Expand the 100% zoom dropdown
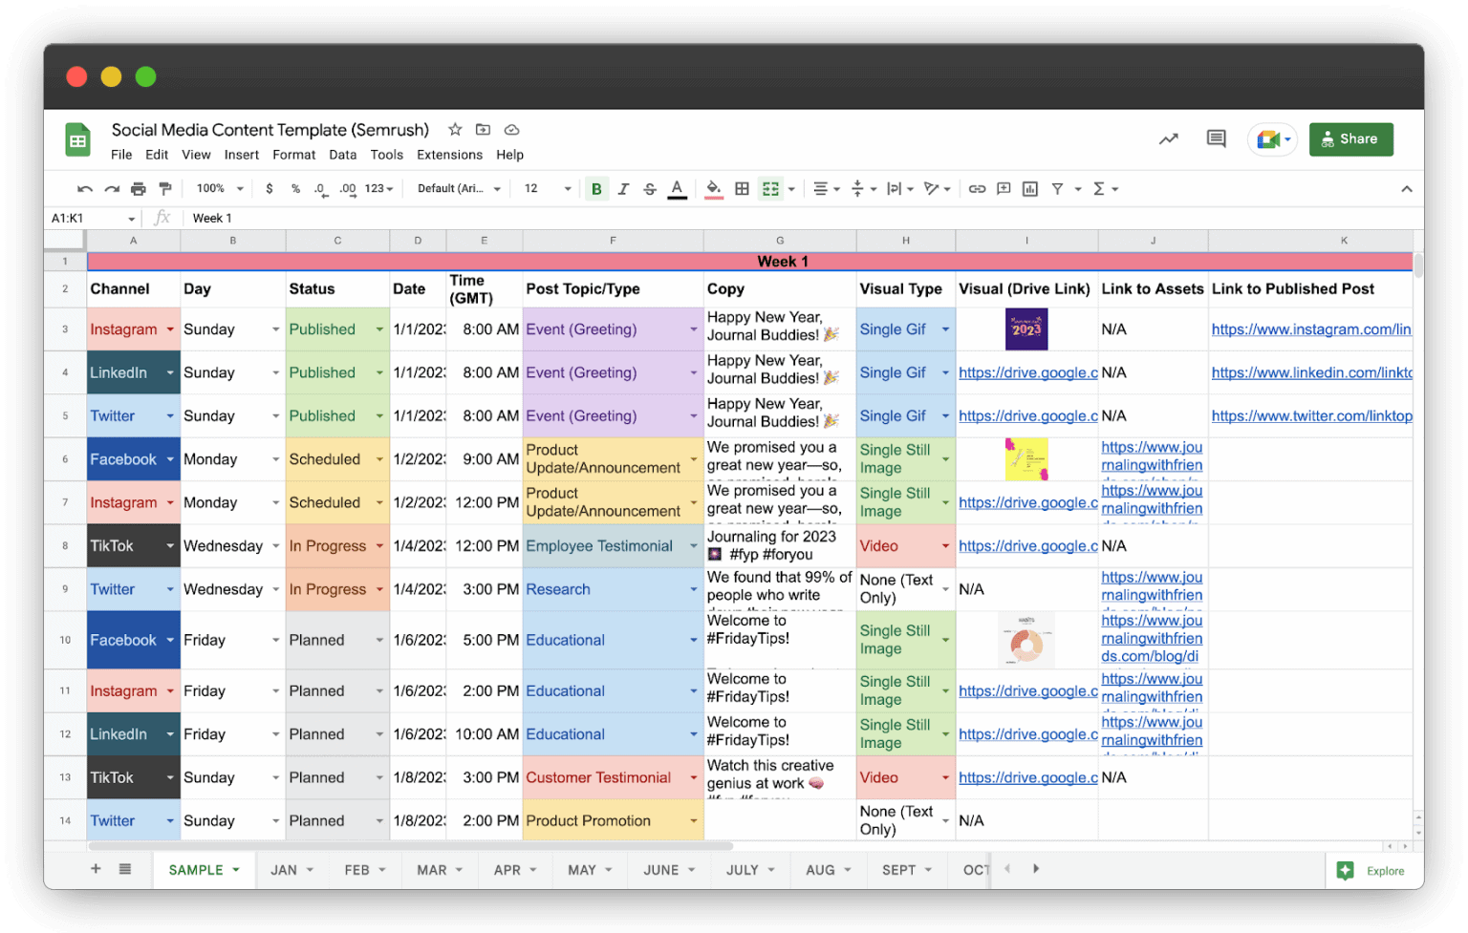Screen dimensions: 1468x933 click(x=220, y=189)
